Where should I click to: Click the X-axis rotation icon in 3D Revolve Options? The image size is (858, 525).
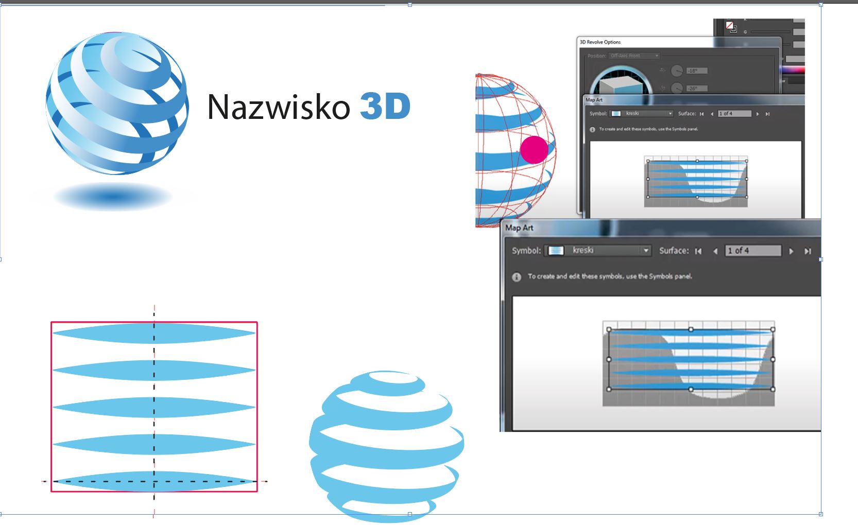coord(663,70)
